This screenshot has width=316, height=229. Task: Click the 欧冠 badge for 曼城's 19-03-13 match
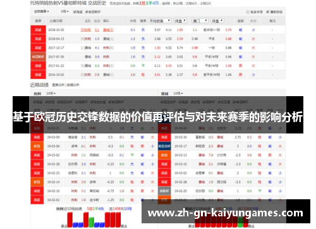coord(164,155)
